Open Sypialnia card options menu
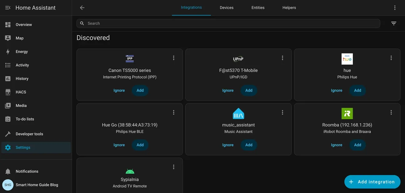The image size is (405, 193). pyautogui.click(x=174, y=167)
